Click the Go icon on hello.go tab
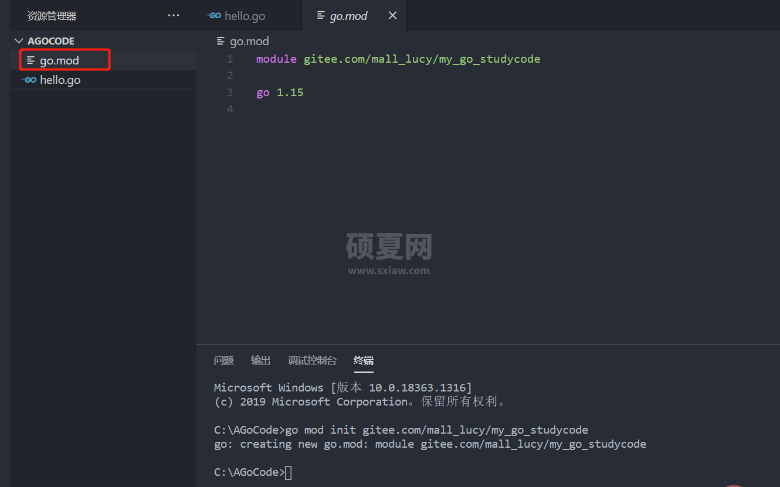This screenshot has width=780, height=487. coord(214,16)
